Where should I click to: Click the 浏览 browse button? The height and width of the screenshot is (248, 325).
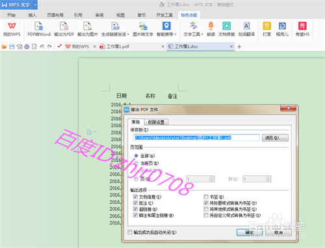point(275,138)
